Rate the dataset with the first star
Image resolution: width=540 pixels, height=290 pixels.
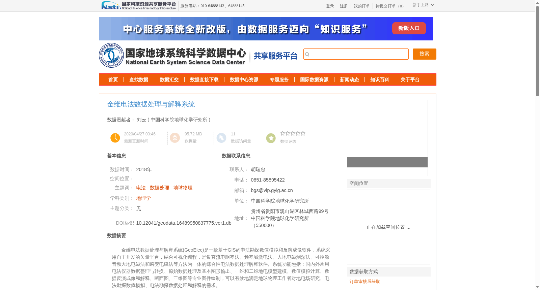tap(283, 133)
